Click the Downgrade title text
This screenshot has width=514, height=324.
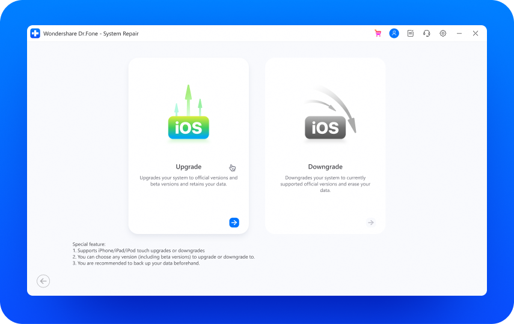tap(325, 167)
